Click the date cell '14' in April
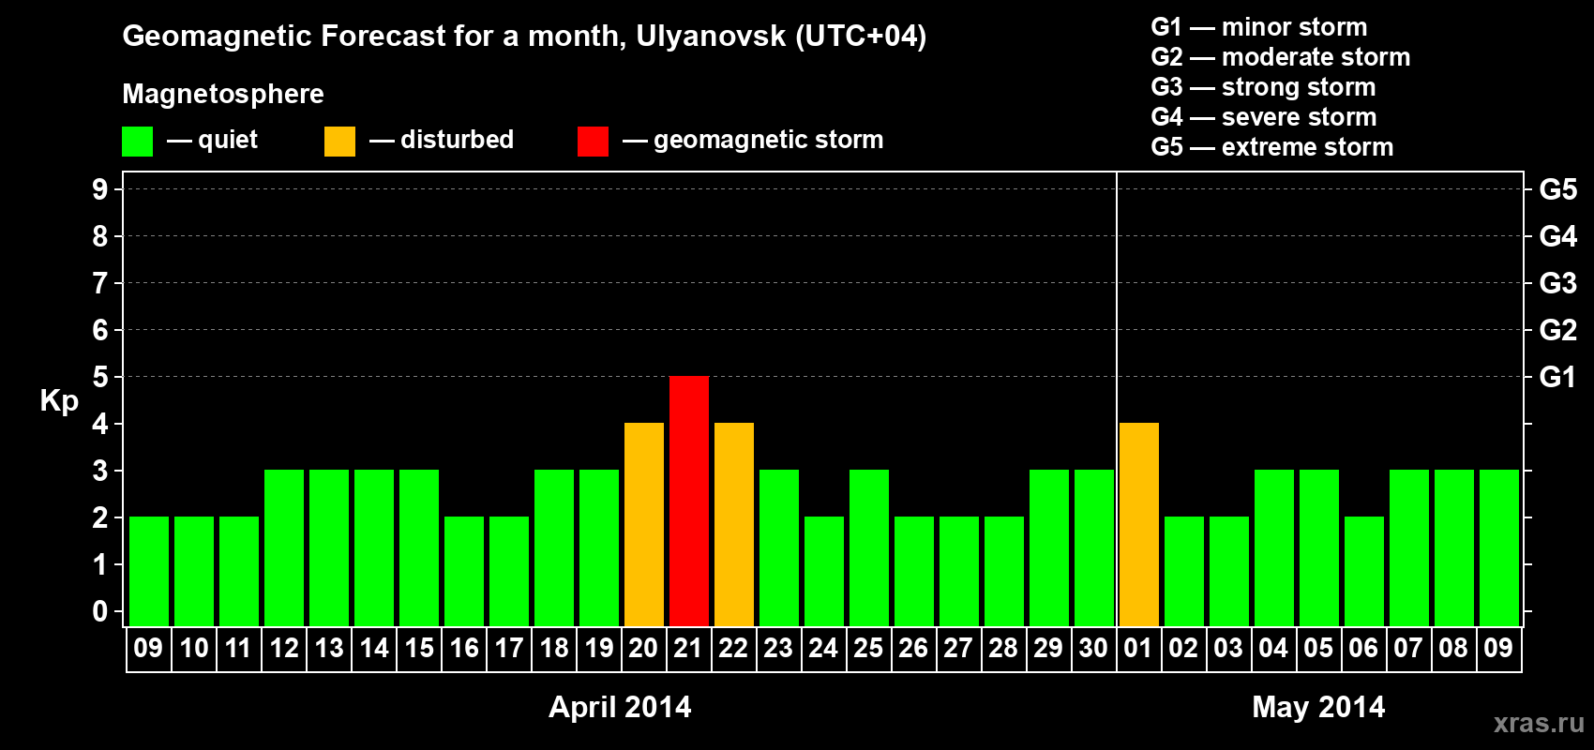 click(x=374, y=649)
